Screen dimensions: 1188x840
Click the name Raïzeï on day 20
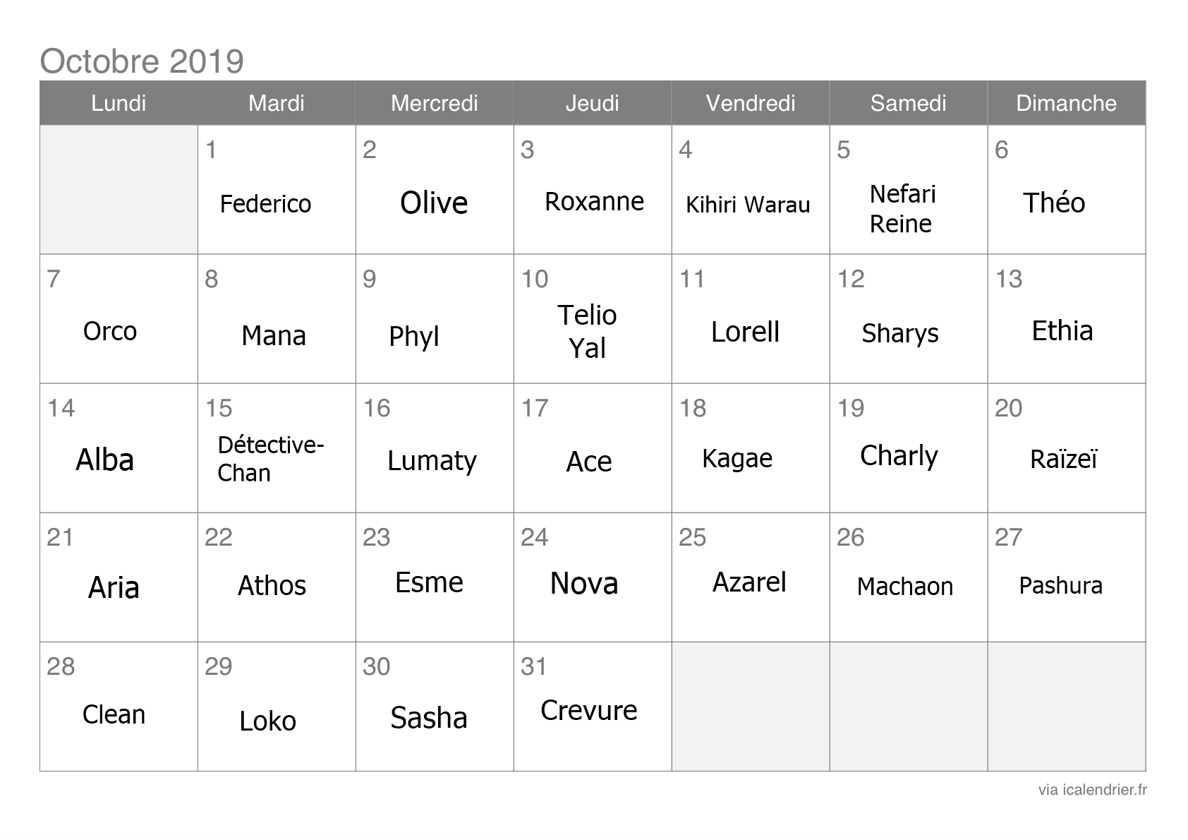(x=1064, y=459)
